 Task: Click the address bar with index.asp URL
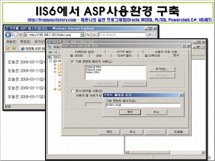[x=52, y=35]
